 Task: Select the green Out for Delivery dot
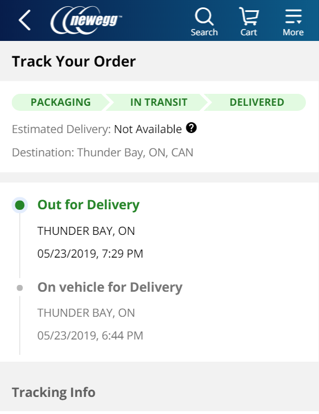20,205
